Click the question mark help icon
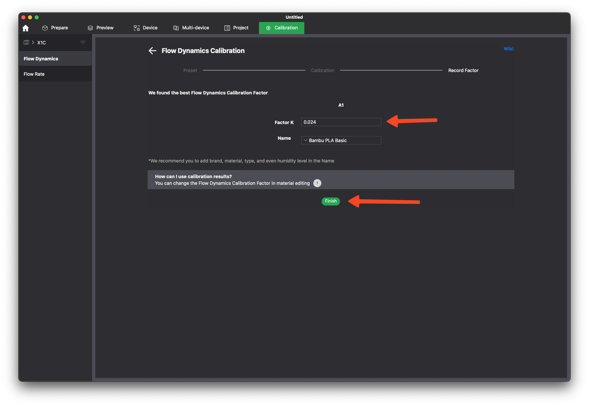Viewport: 589px width, 406px height. [317, 183]
